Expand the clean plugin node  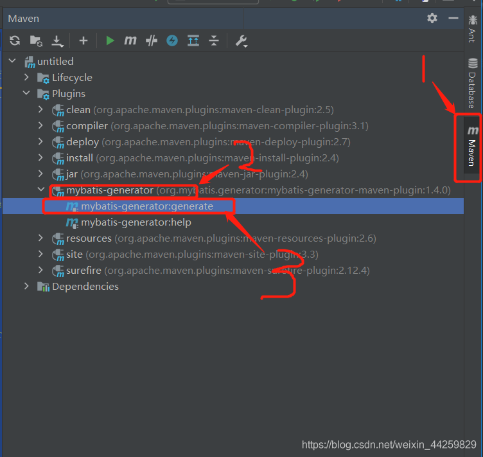click(x=40, y=109)
